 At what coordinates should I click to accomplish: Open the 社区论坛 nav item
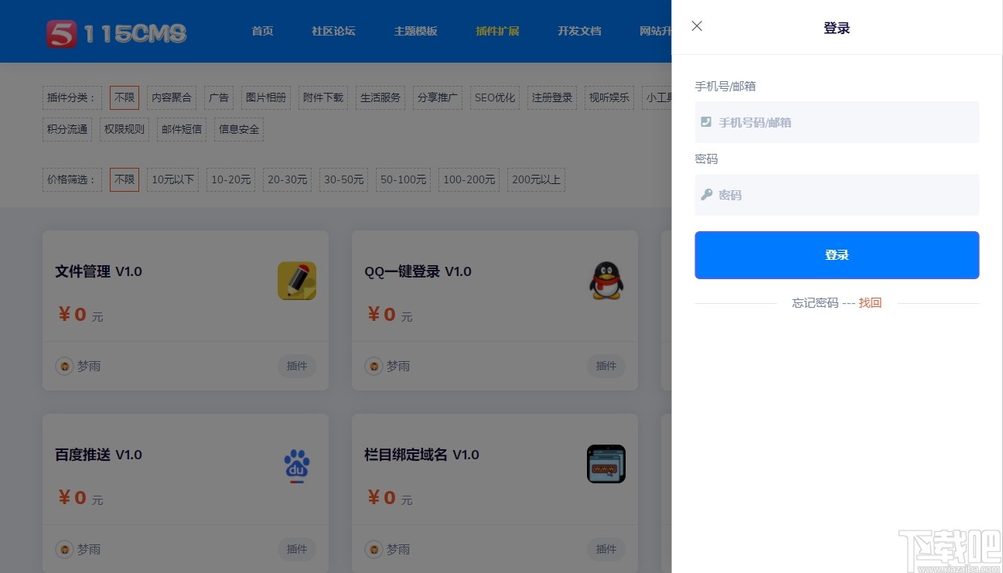tap(333, 31)
